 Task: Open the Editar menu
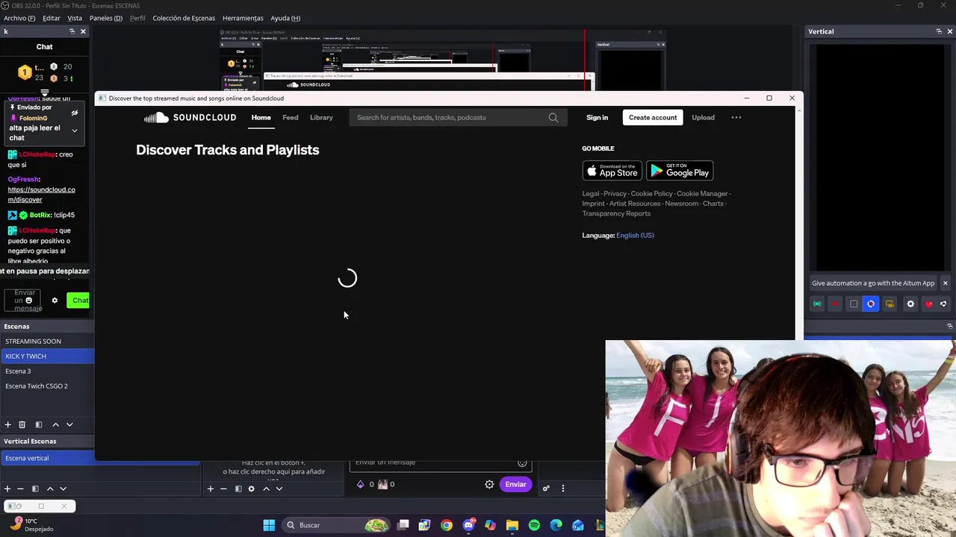[52, 18]
